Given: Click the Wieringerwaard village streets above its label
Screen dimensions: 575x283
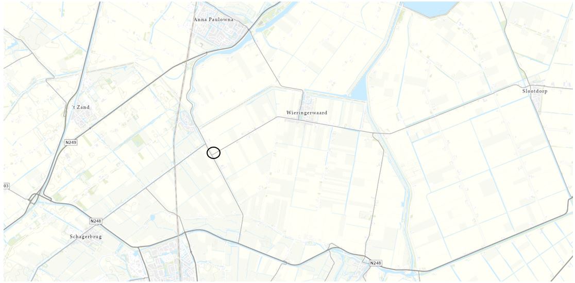Looking at the screenshot, I should click(x=307, y=101).
